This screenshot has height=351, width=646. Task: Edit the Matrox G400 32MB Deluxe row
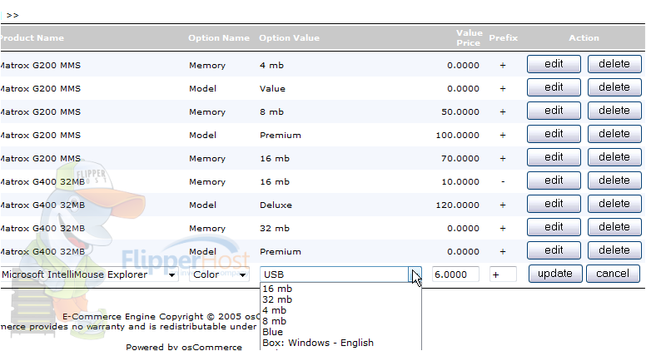[x=554, y=204]
